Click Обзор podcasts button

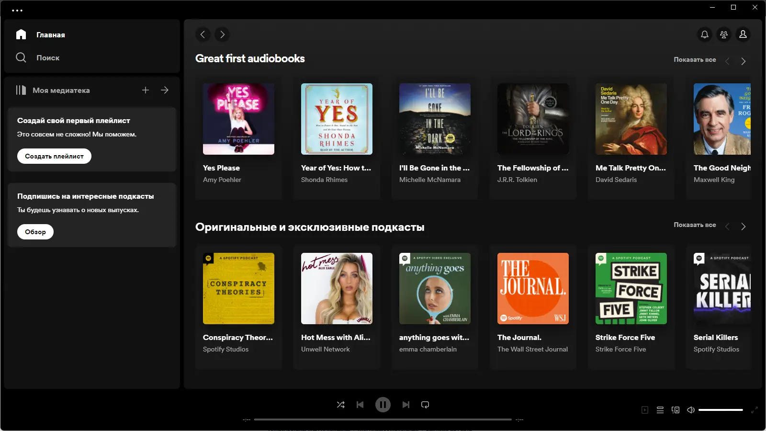35,232
